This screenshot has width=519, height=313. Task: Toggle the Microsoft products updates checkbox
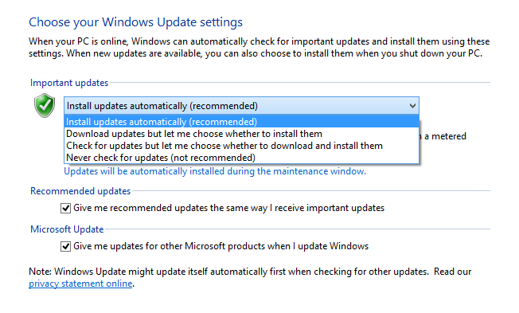pos(65,246)
